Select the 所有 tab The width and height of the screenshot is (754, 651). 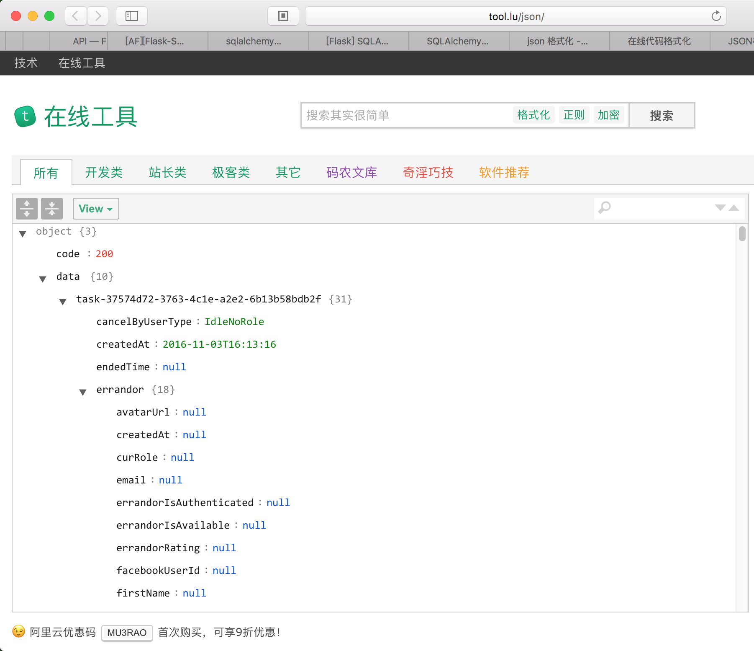tap(46, 173)
